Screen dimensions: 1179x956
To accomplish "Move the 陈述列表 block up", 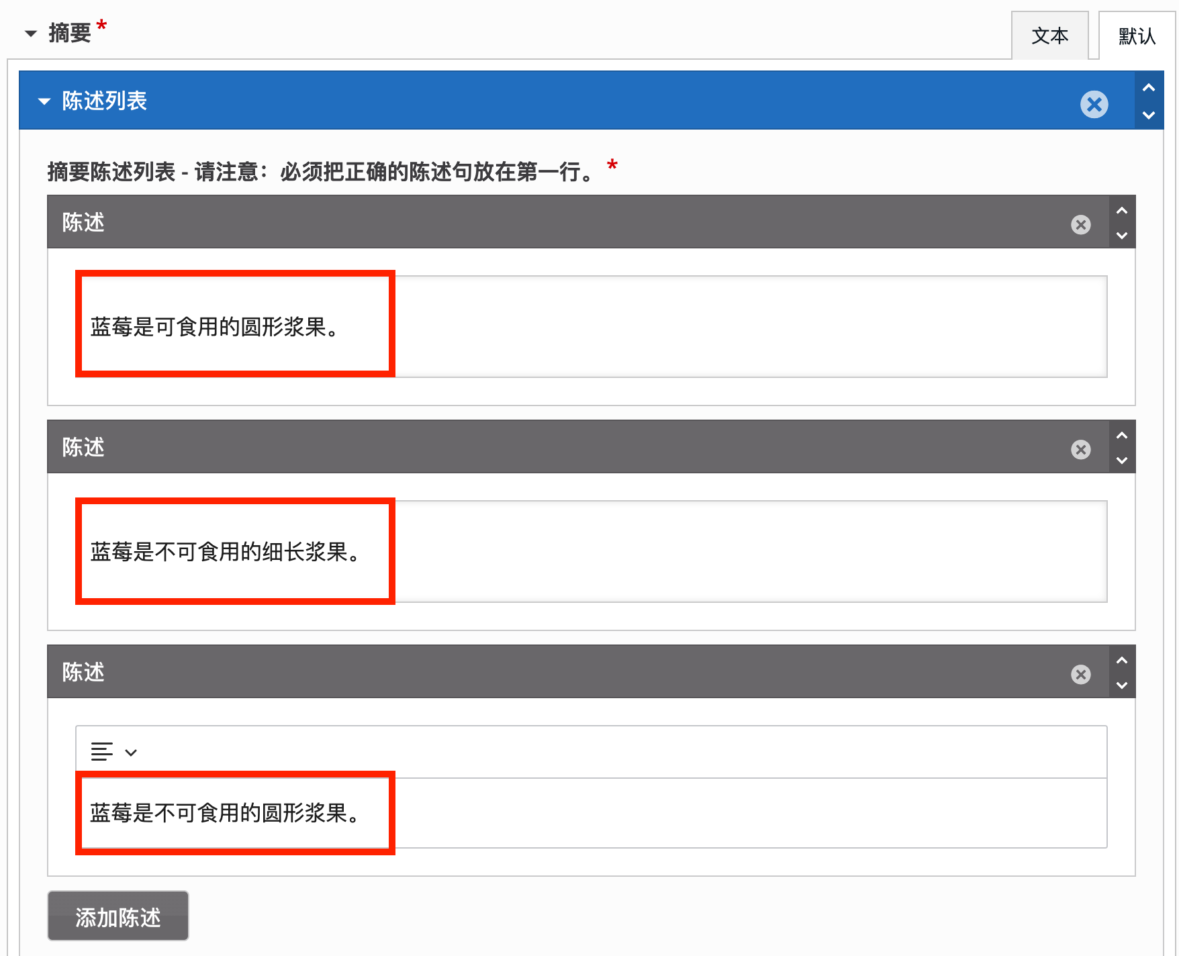I will [x=1148, y=88].
